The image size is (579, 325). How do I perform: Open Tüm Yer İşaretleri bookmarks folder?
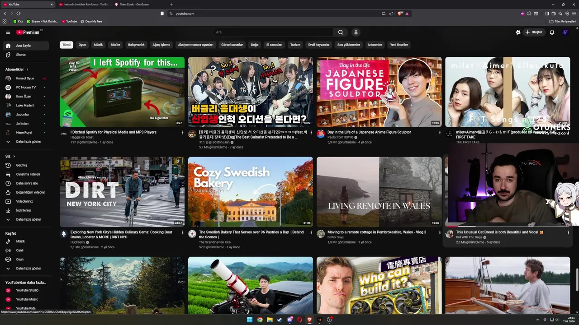tap(562, 21)
